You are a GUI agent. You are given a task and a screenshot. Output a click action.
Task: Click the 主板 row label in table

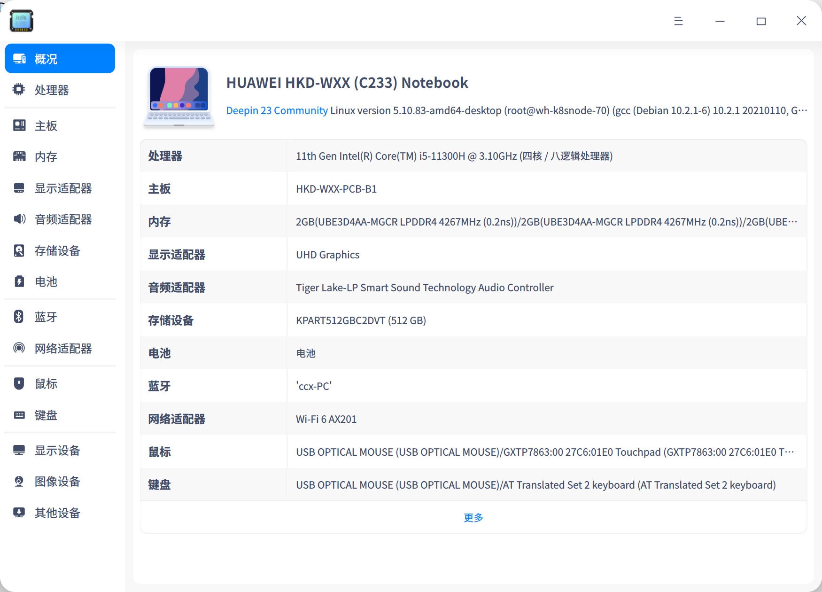[160, 189]
